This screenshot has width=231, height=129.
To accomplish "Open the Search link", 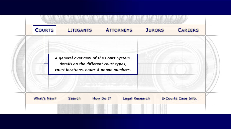I will click(x=74, y=99).
